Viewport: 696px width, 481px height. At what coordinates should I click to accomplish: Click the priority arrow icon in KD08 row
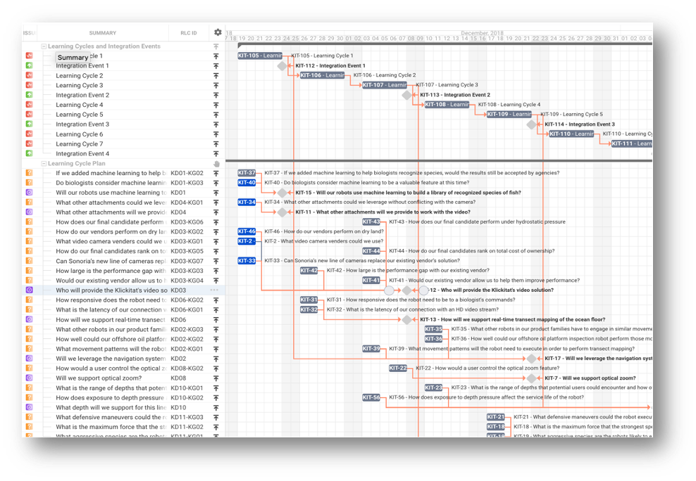click(x=216, y=378)
